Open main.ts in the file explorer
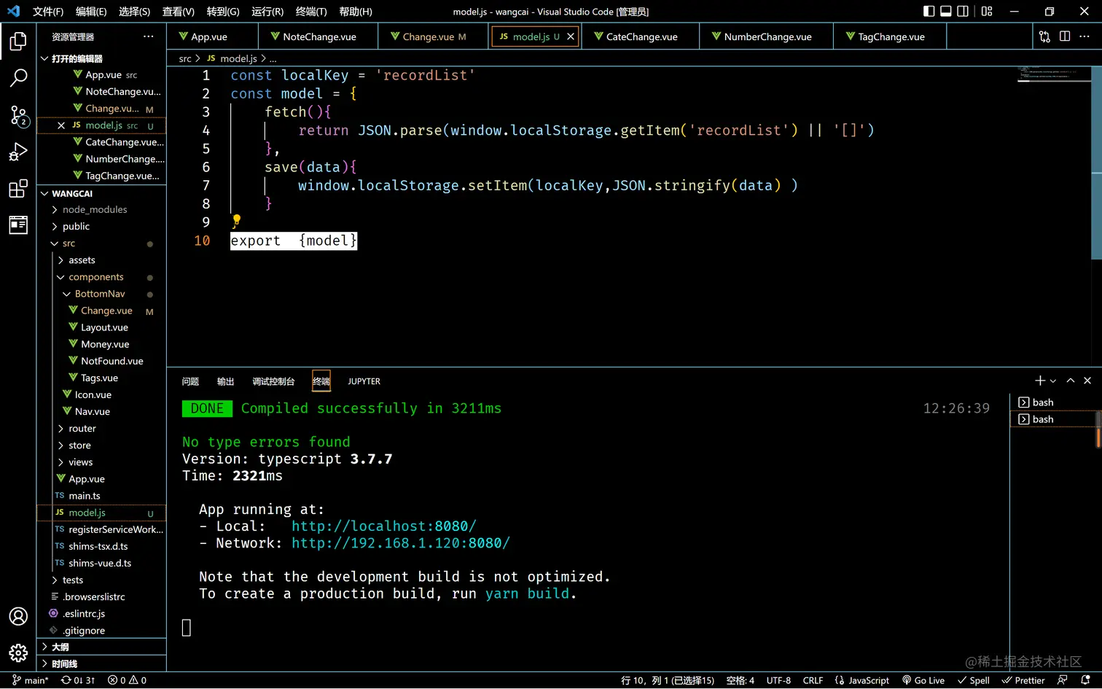This screenshot has width=1102, height=689. [x=85, y=496]
